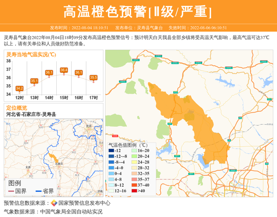Select the 37~40 orange legend swatch
The height and width of the screenshot is (217, 277).
pos(132,185)
